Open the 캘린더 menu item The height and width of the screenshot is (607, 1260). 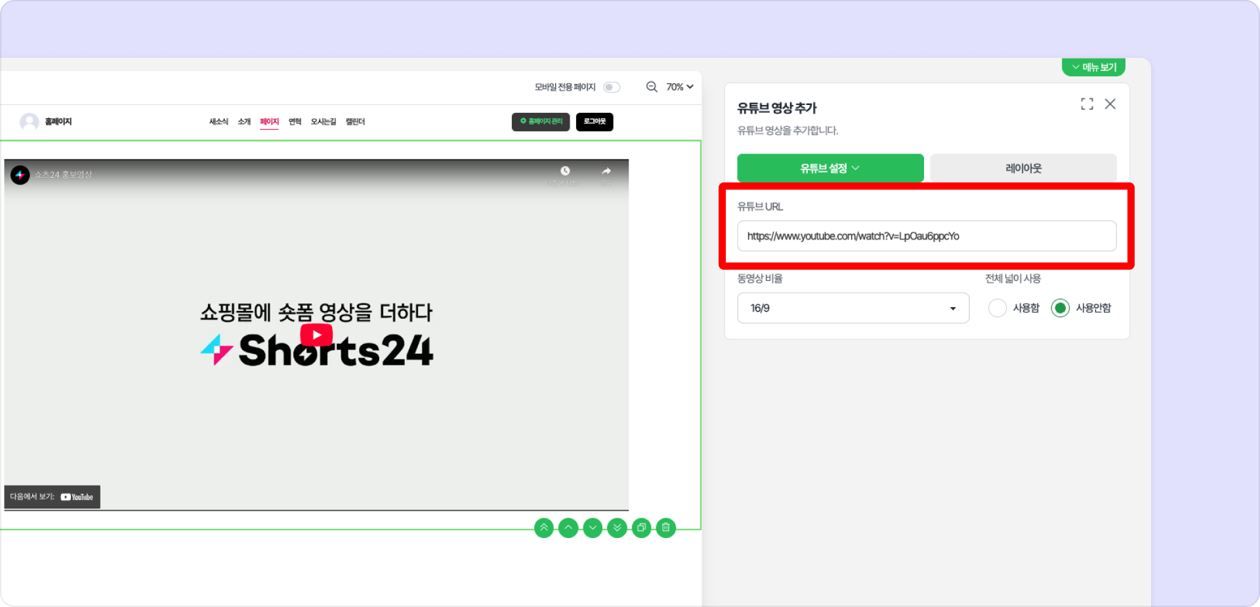pyautogui.click(x=355, y=121)
